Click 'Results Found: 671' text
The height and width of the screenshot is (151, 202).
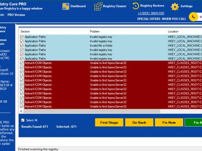coord(35,127)
